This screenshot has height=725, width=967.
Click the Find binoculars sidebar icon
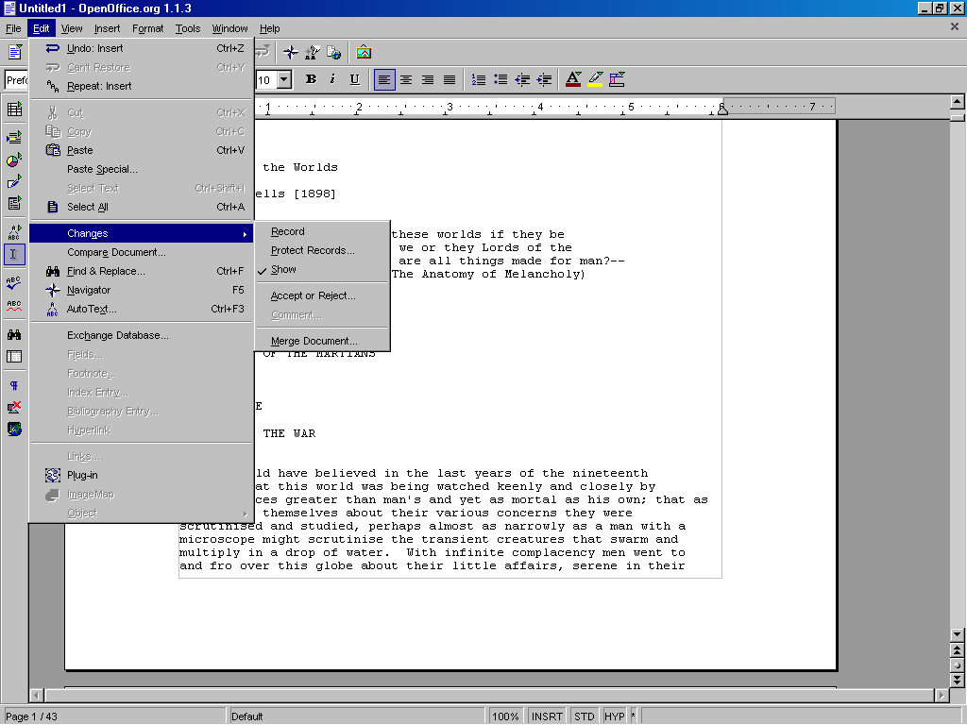[x=14, y=334]
